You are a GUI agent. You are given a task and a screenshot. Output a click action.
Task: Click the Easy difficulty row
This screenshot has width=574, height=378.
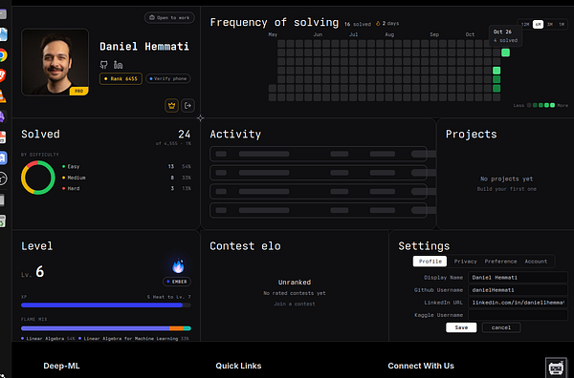click(126, 166)
